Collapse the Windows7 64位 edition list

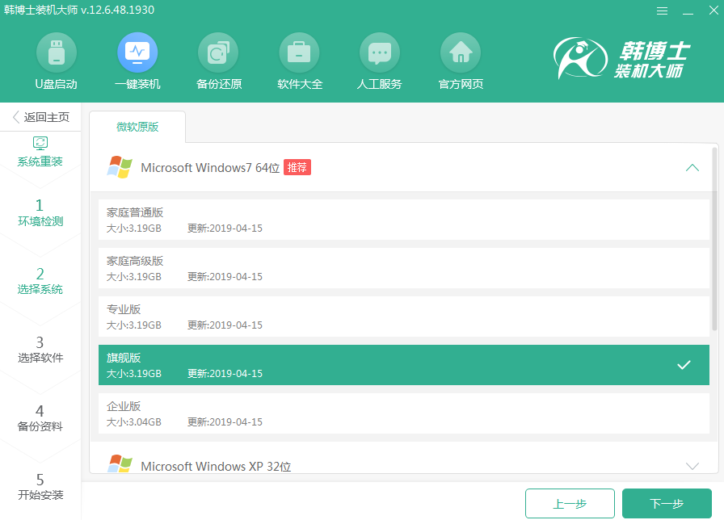pos(692,167)
